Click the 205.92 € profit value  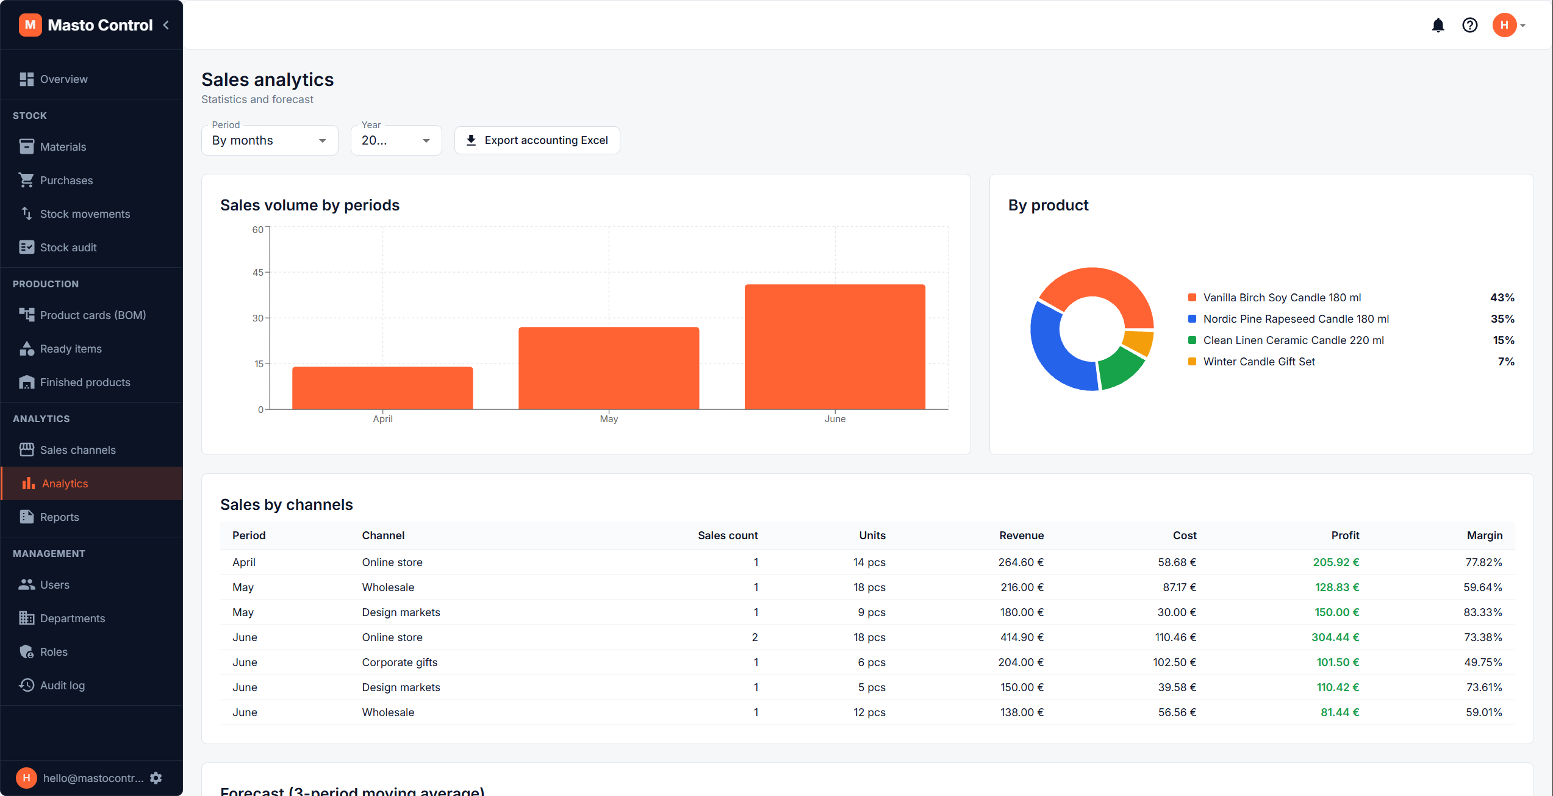click(1336, 562)
